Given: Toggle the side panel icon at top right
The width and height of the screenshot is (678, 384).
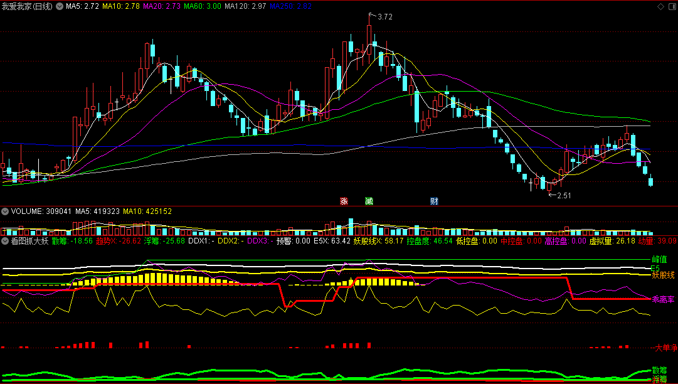Looking at the screenshot, I should [x=672, y=6].
